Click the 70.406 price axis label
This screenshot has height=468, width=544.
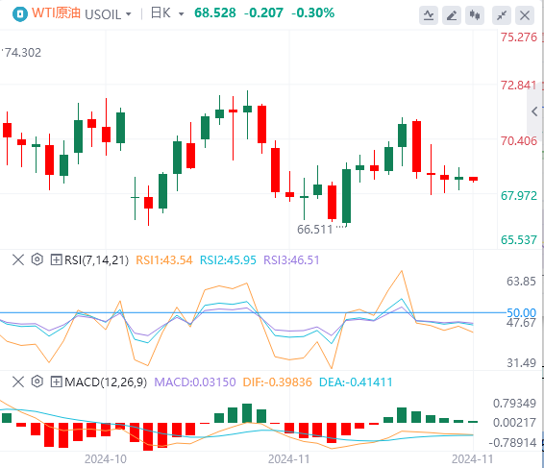pyautogui.click(x=519, y=141)
